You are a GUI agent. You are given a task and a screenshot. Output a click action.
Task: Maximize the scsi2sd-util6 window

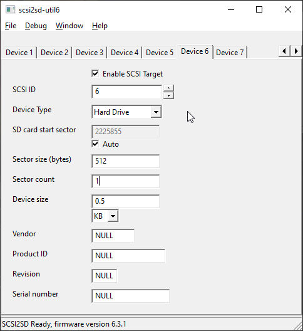259,9
